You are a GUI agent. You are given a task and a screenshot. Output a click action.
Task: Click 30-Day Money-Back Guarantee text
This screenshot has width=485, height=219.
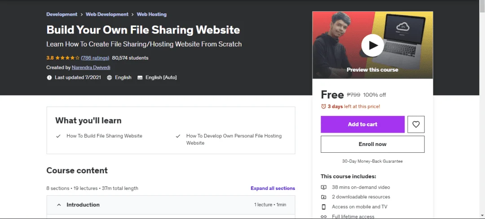372,161
